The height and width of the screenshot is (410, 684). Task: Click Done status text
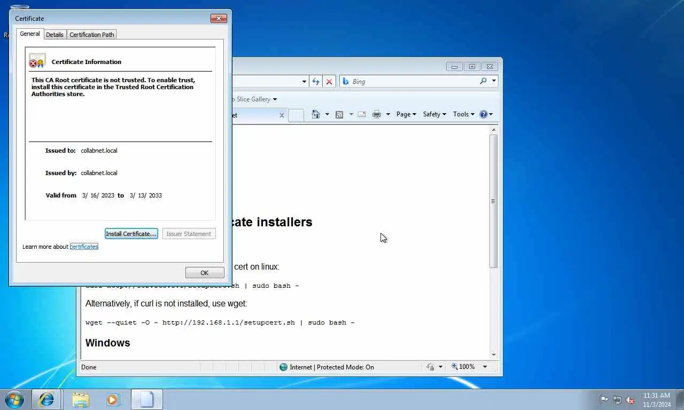click(x=89, y=367)
